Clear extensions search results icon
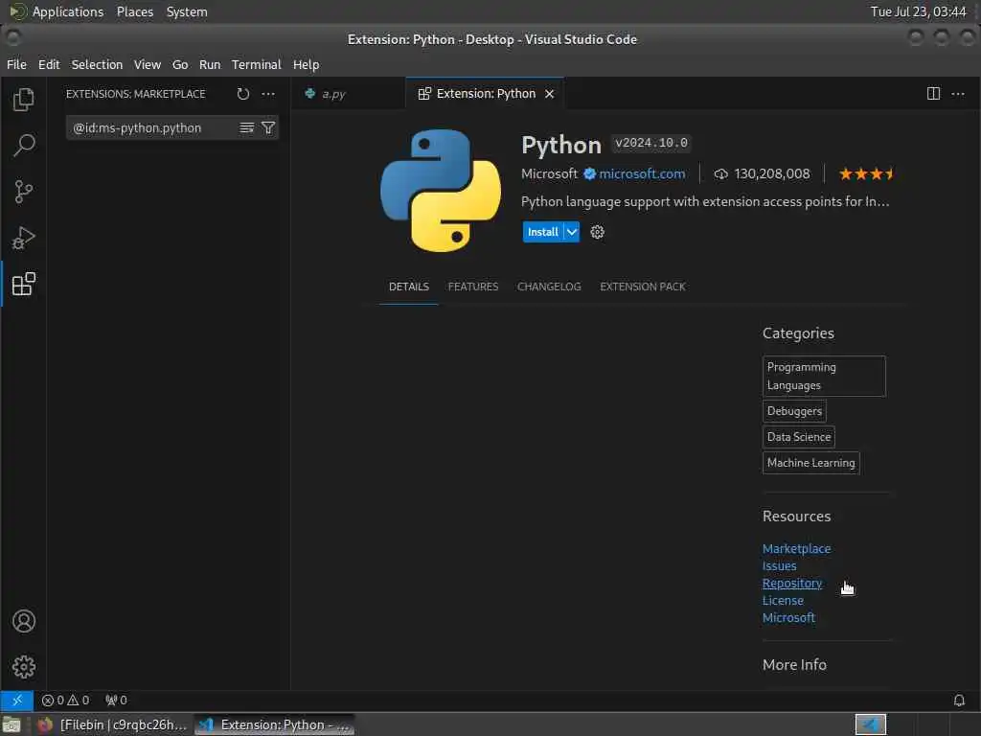Viewport: 981px width, 736px height. coord(247,127)
